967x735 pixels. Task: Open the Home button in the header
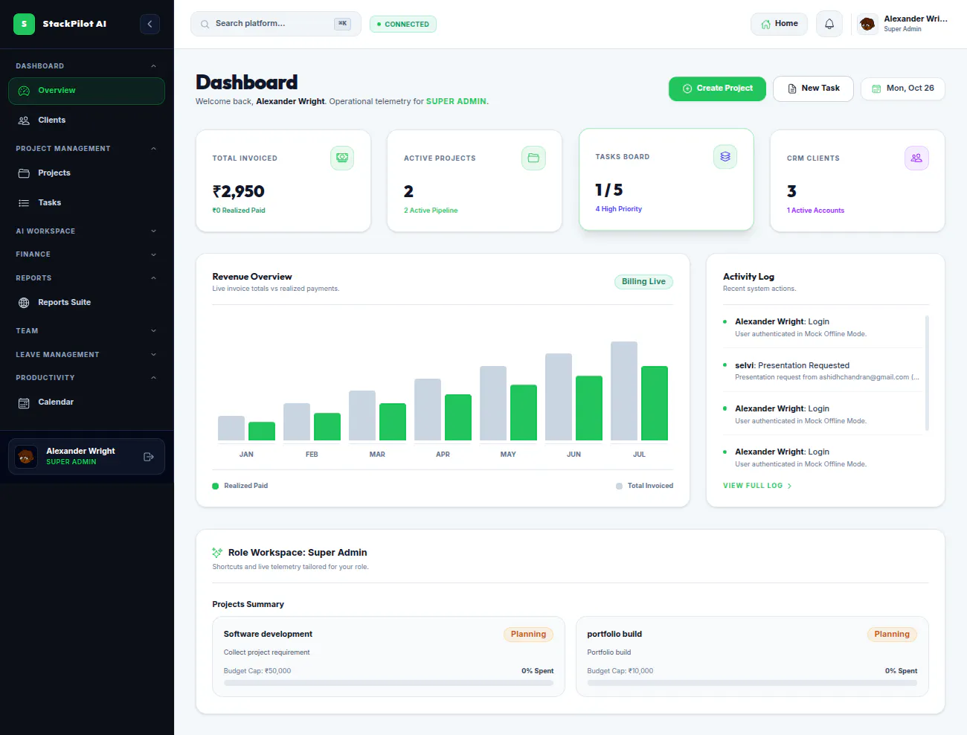click(x=779, y=24)
